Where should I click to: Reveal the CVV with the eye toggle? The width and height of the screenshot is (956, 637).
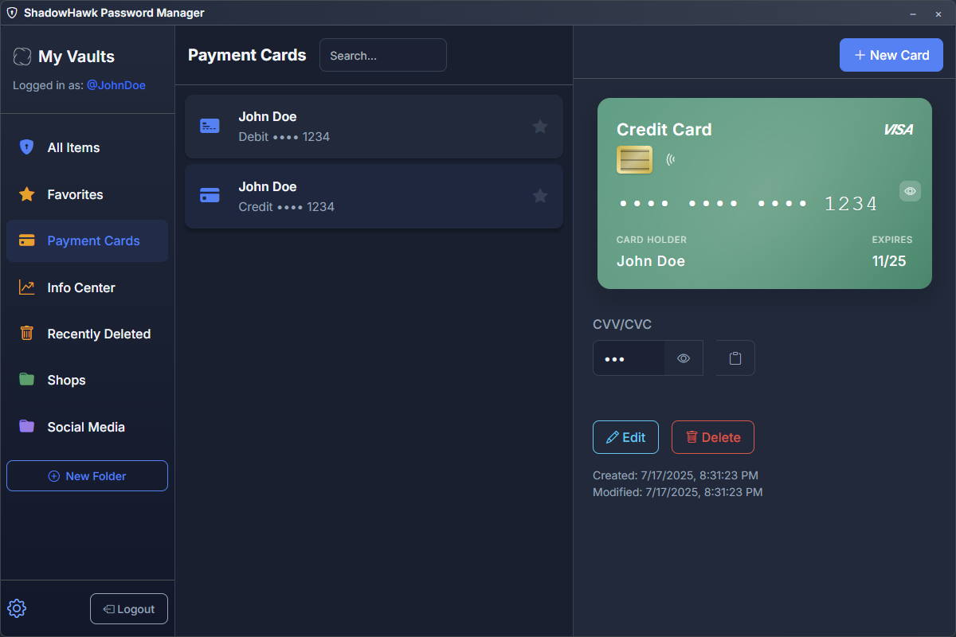click(683, 358)
